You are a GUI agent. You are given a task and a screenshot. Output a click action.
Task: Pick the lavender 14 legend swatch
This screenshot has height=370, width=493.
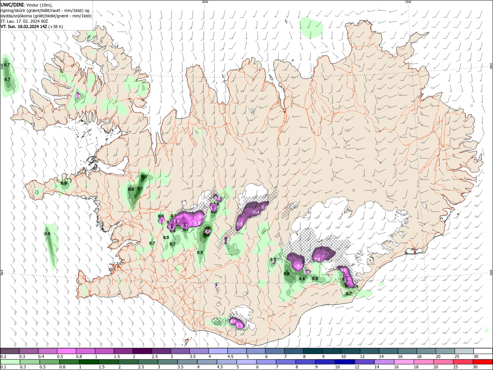(x=384, y=362)
